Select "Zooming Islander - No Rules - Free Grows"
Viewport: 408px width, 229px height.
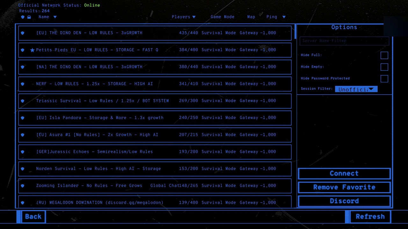point(155,186)
